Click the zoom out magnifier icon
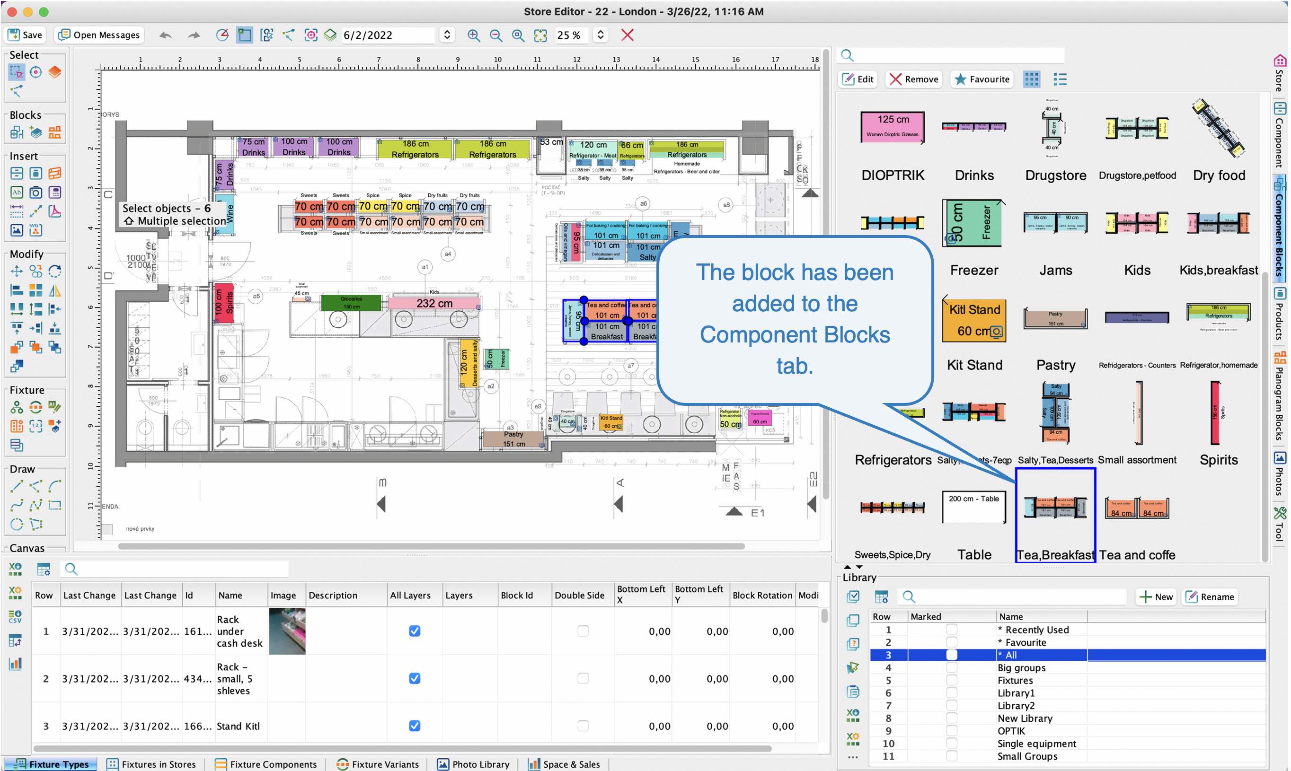The image size is (1291, 771). click(x=496, y=35)
